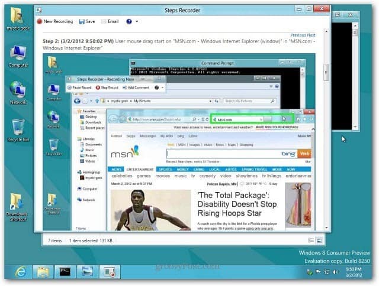Open Steps Recorder title bar system icon
Viewport: 379px width, 286px height.
click(x=39, y=10)
